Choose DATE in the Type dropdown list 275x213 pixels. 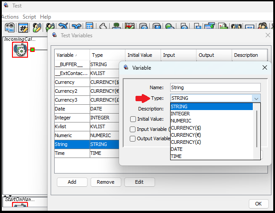point(211,149)
